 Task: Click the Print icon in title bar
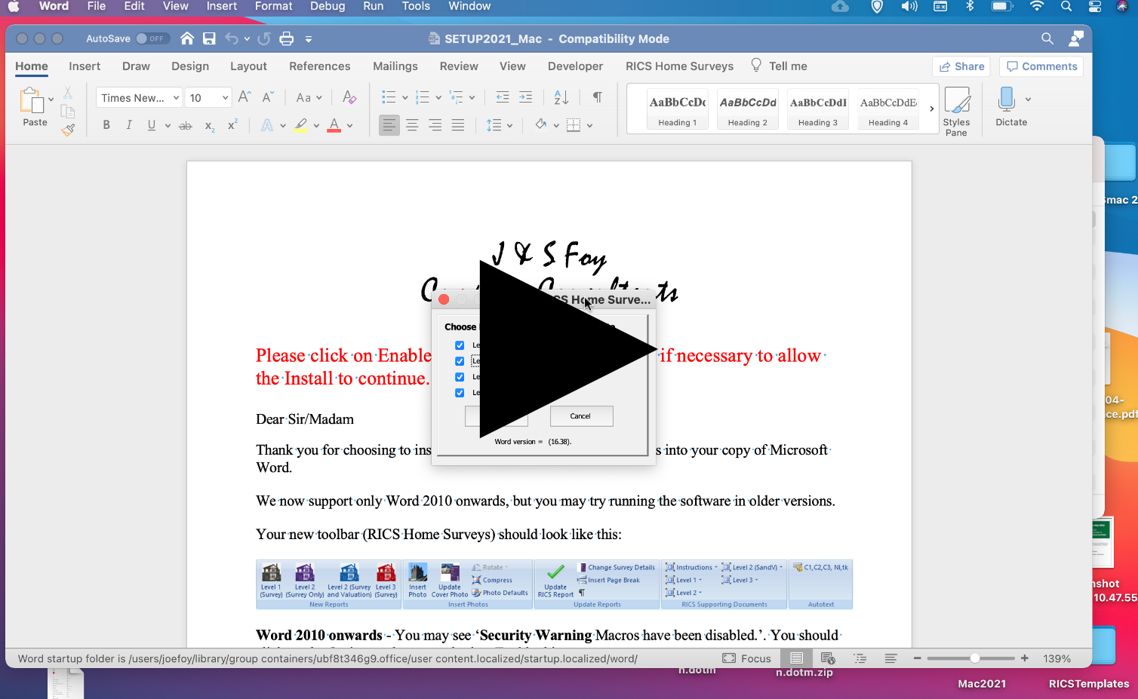coord(287,38)
